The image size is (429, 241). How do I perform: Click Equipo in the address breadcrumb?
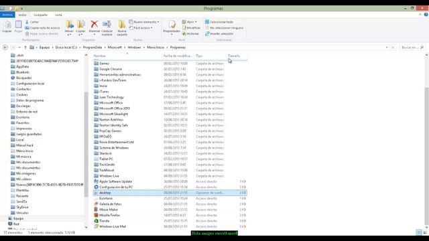pyautogui.click(x=45, y=48)
